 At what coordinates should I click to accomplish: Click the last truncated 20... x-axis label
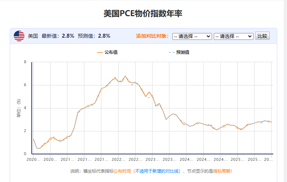click(x=268, y=159)
